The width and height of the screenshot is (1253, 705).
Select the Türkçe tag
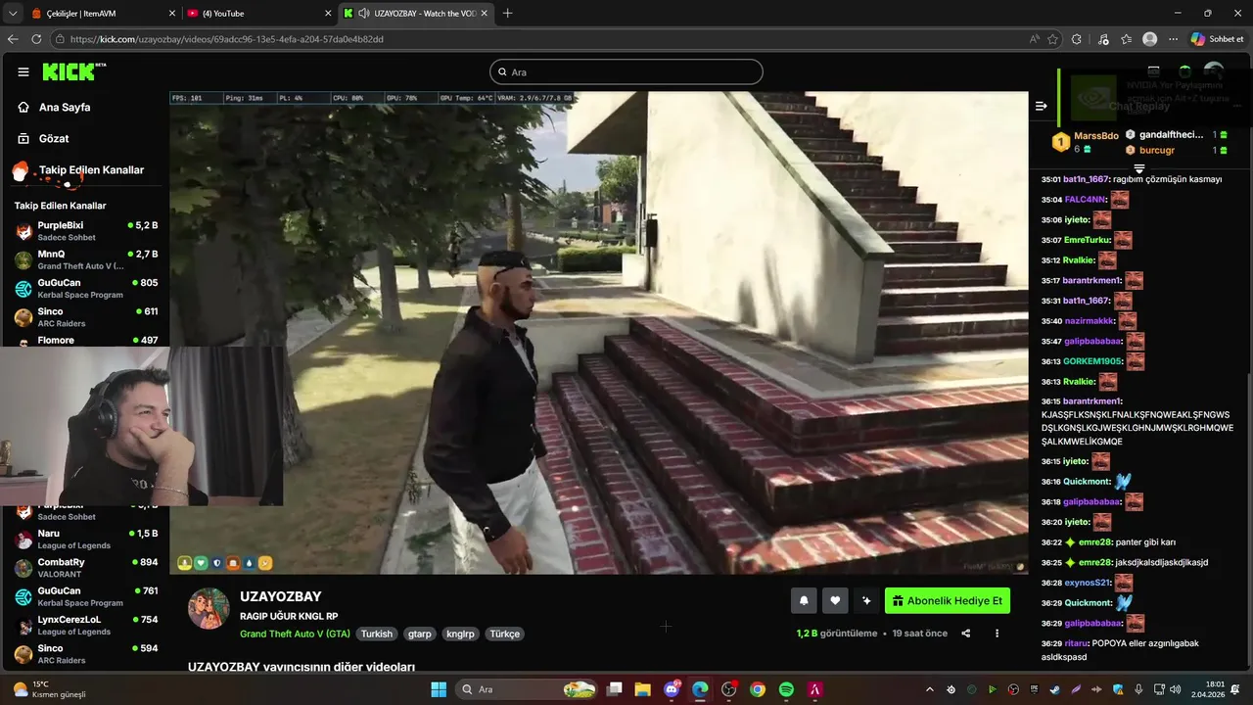click(x=505, y=634)
